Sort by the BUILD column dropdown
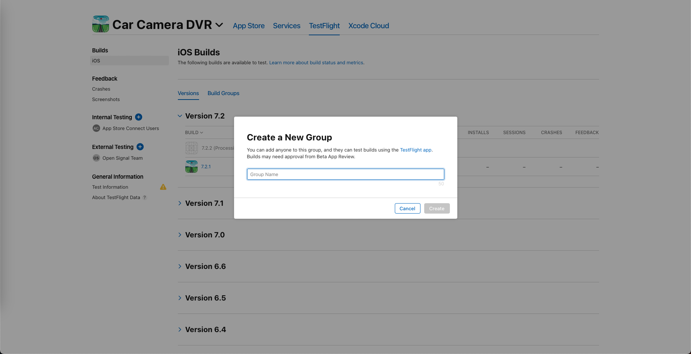691x354 pixels. [194, 133]
